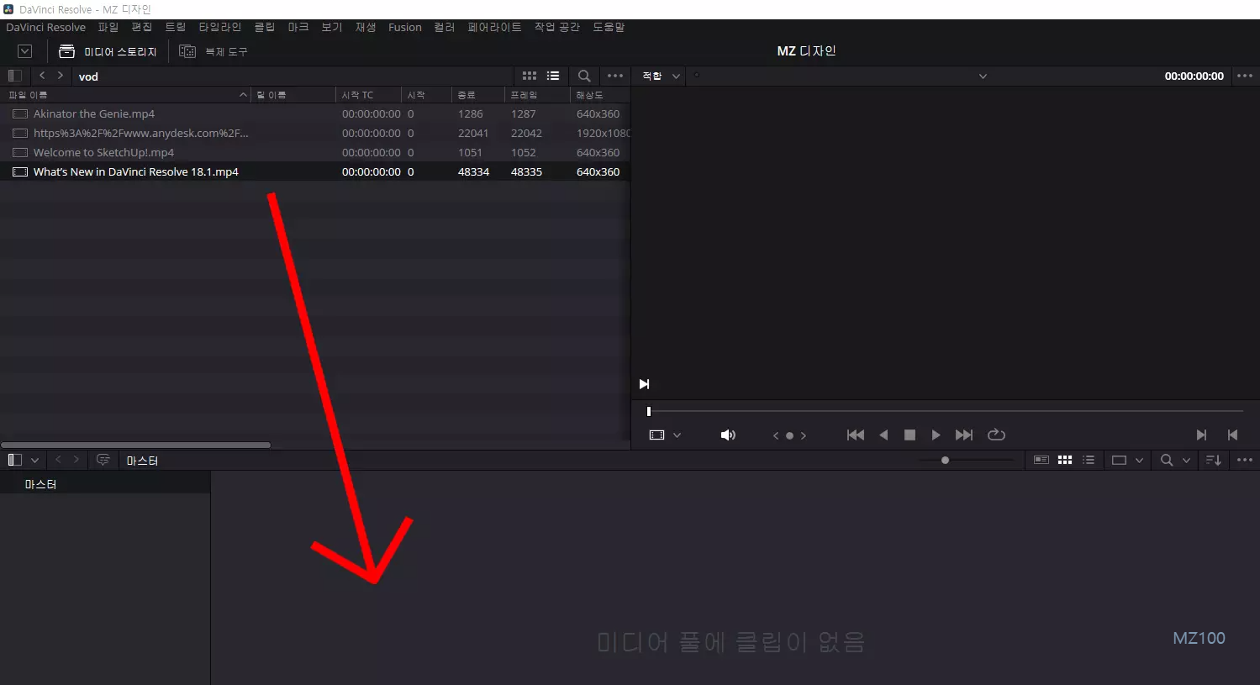
Task: Open the File (파일) menu
Action: (x=108, y=27)
